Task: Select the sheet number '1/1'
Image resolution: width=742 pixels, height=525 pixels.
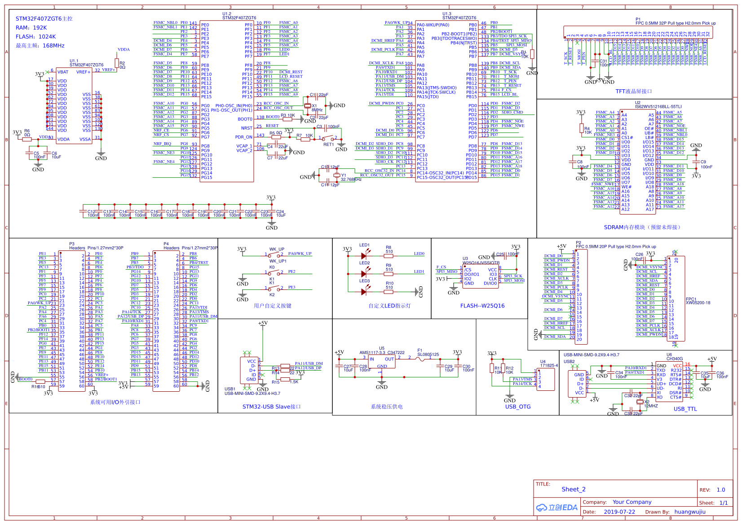Action: click(724, 503)
